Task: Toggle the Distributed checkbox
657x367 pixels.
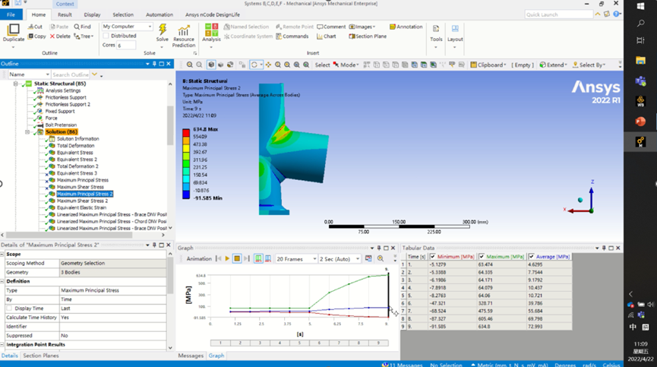Action: point(106,36)
